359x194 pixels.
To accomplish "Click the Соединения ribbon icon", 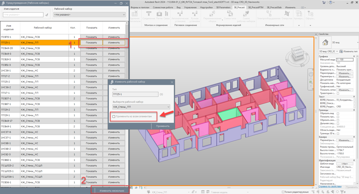I will tap(149, 14).
